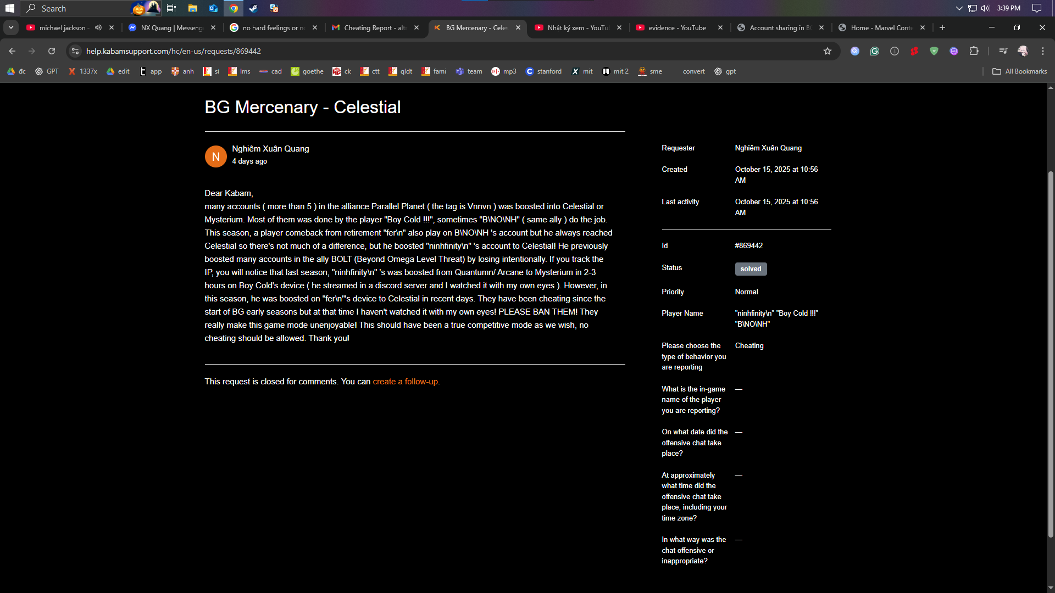This screenshot has height=593, width=1055.
Task: Click the create a follow-up link
Action: click(406, 382)
